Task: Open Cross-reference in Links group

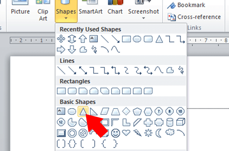Action: click(x=195, y=17)
